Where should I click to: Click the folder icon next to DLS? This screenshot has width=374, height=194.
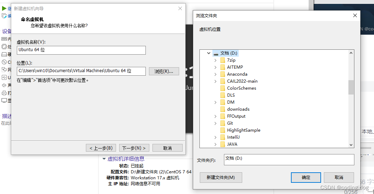pyautogui.click(x=223, y=95)
